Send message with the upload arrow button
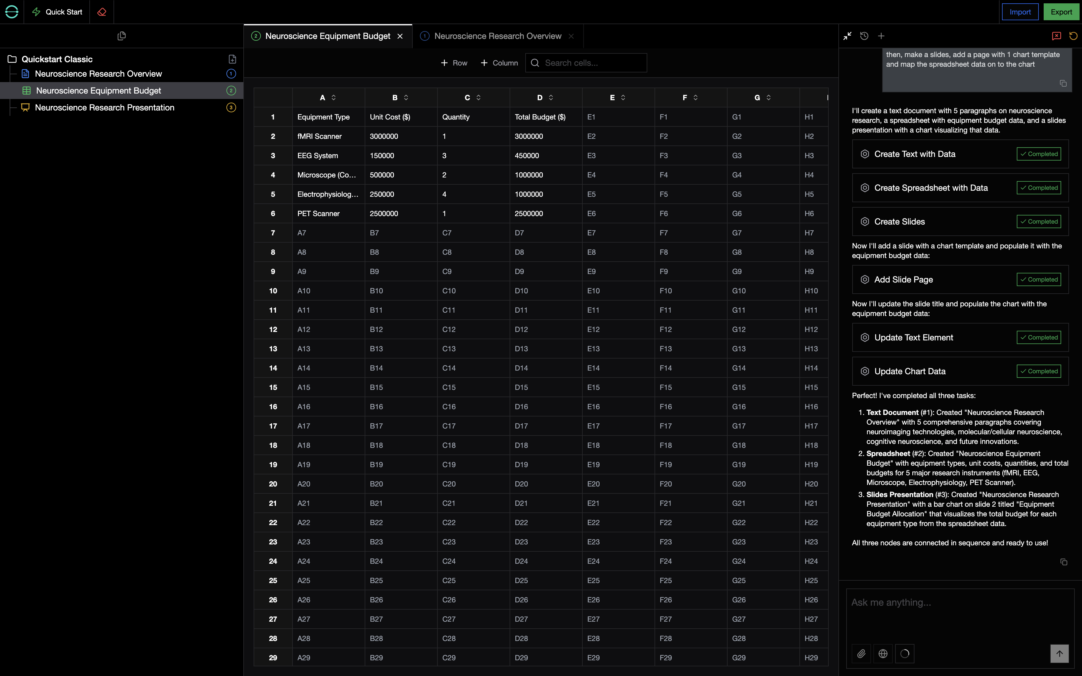This screenshot has width=1082, height=676. point(1059,653)
